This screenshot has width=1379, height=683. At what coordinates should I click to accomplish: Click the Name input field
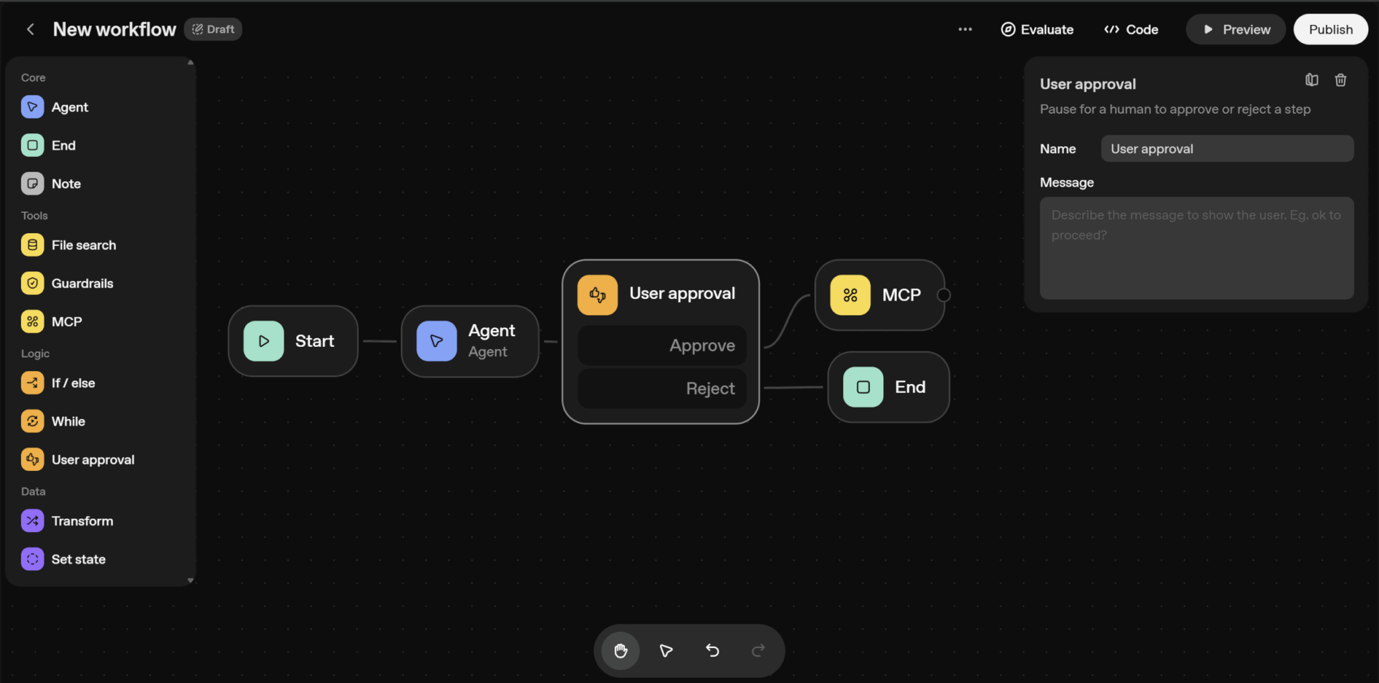(x=1226, y=149)
